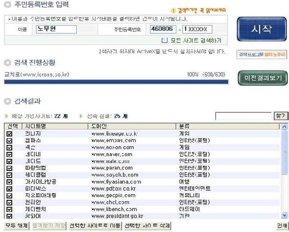Uncheck the www.nate.com row checkbox

9,161
